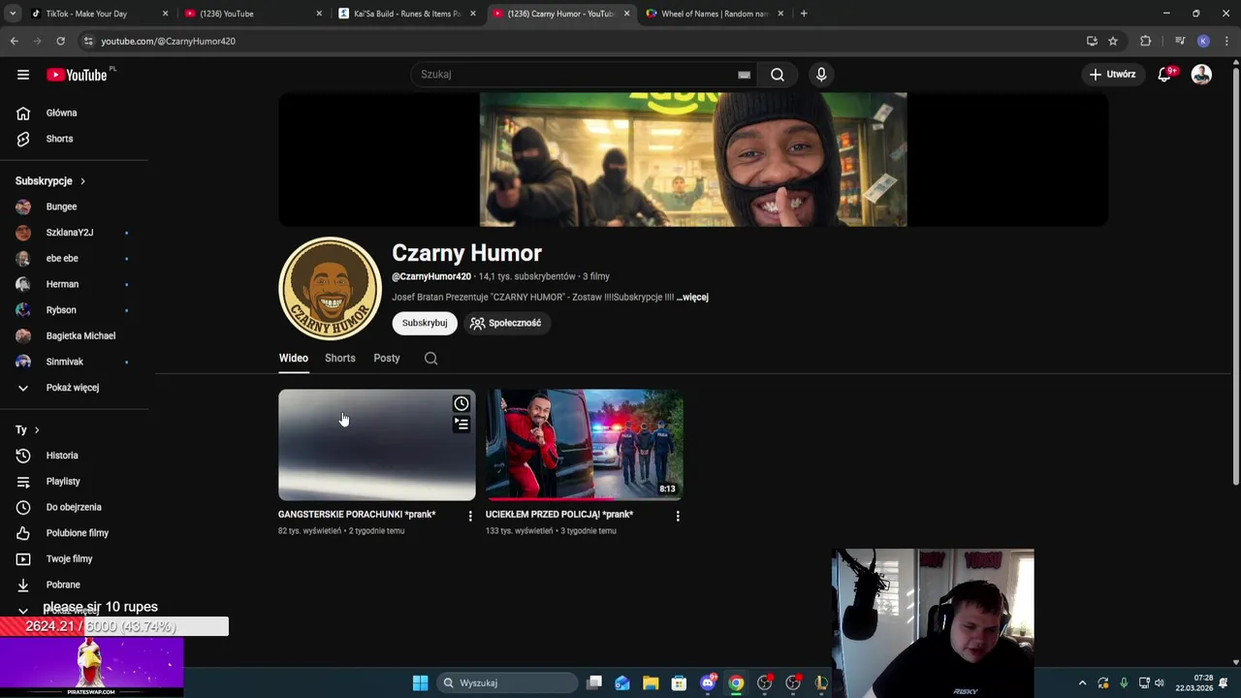
Task: Switch to the Posty tab
Action: (387, 359)
